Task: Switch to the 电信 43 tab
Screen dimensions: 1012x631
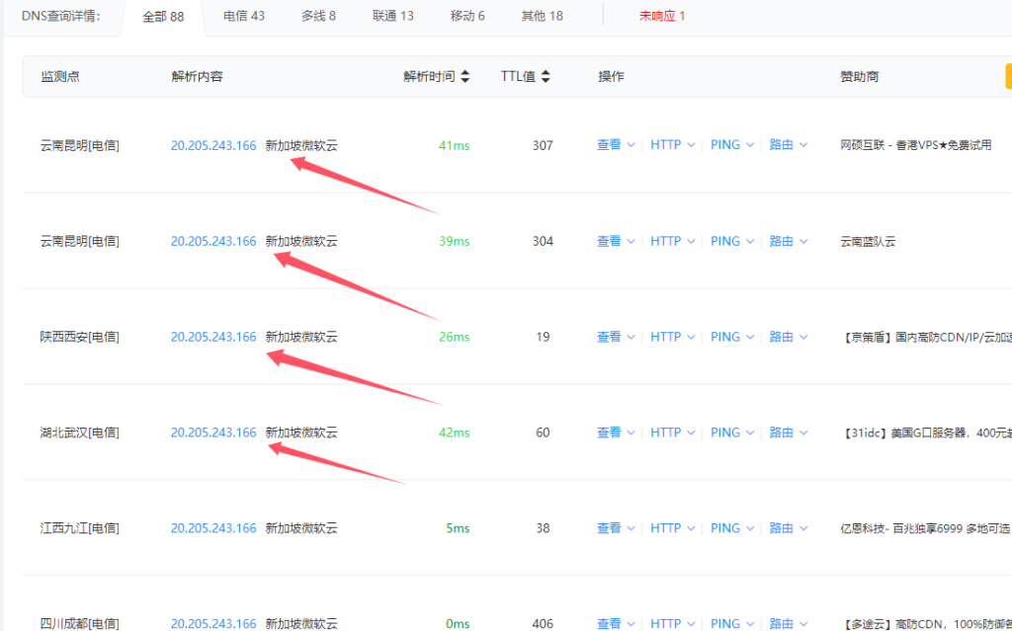Action: 243,16
